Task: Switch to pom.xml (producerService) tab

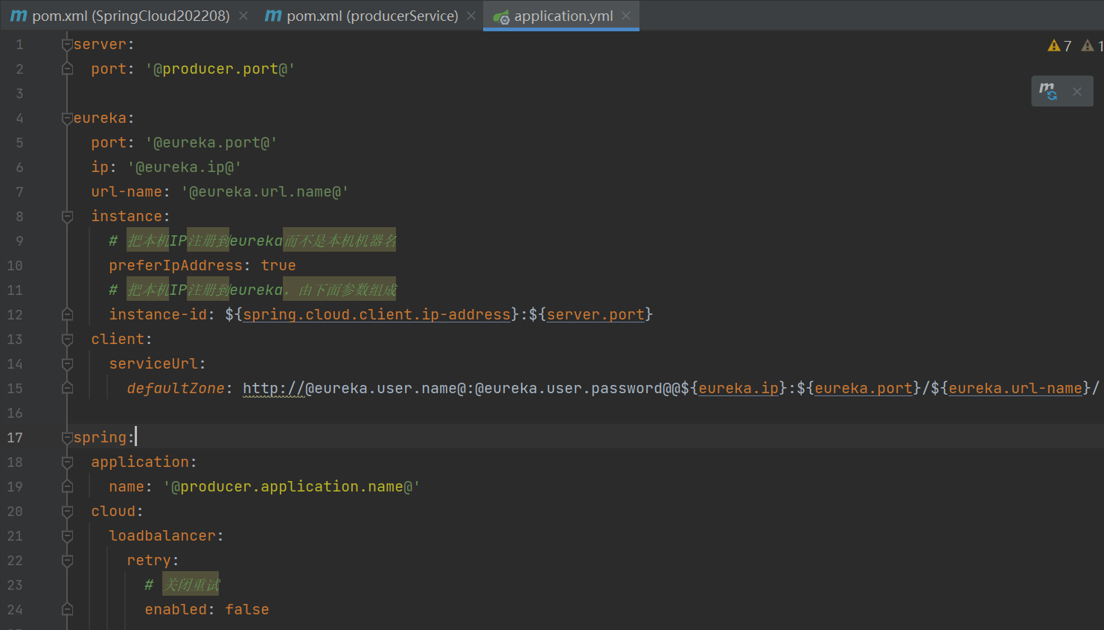Action: tap(372, 16)
